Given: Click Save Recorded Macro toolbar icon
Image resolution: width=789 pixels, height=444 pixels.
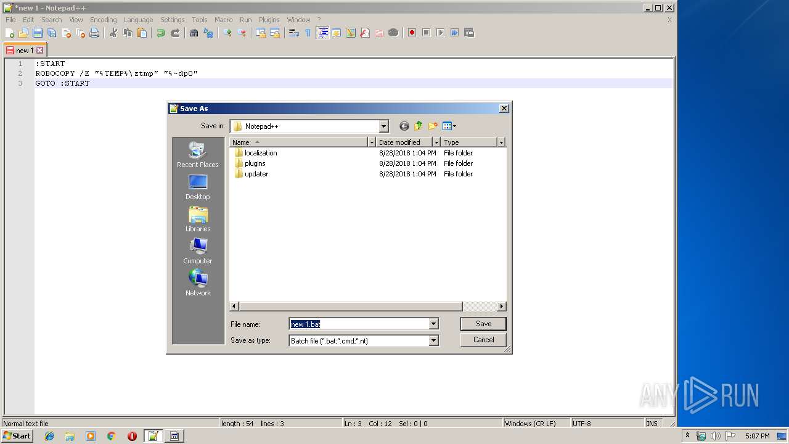Looking at the screenshot, I should (x=468, y=33).
